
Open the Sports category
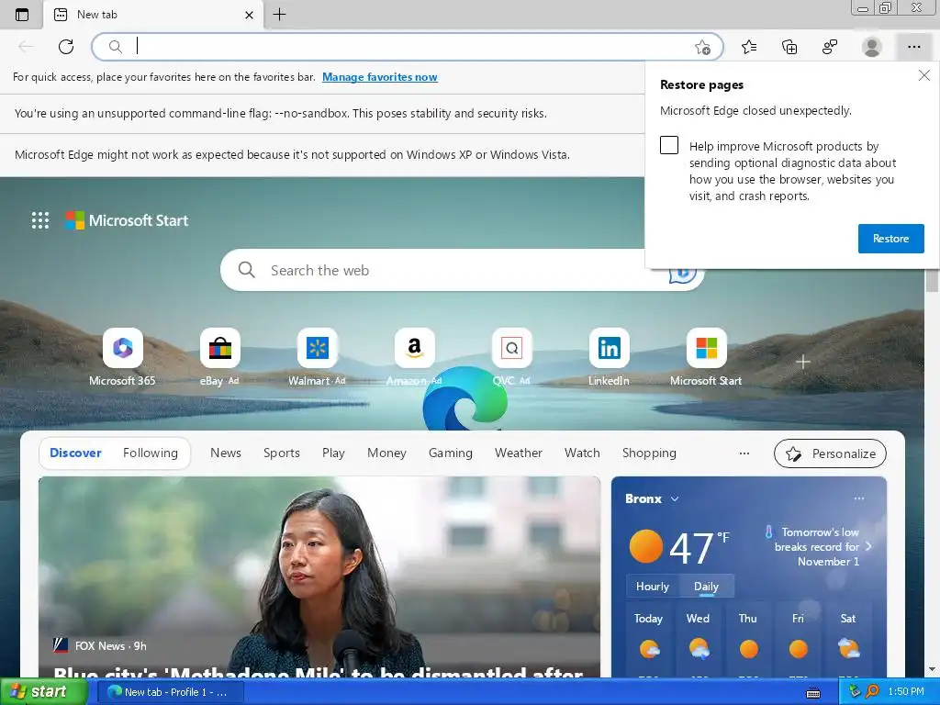pos(281,453)
